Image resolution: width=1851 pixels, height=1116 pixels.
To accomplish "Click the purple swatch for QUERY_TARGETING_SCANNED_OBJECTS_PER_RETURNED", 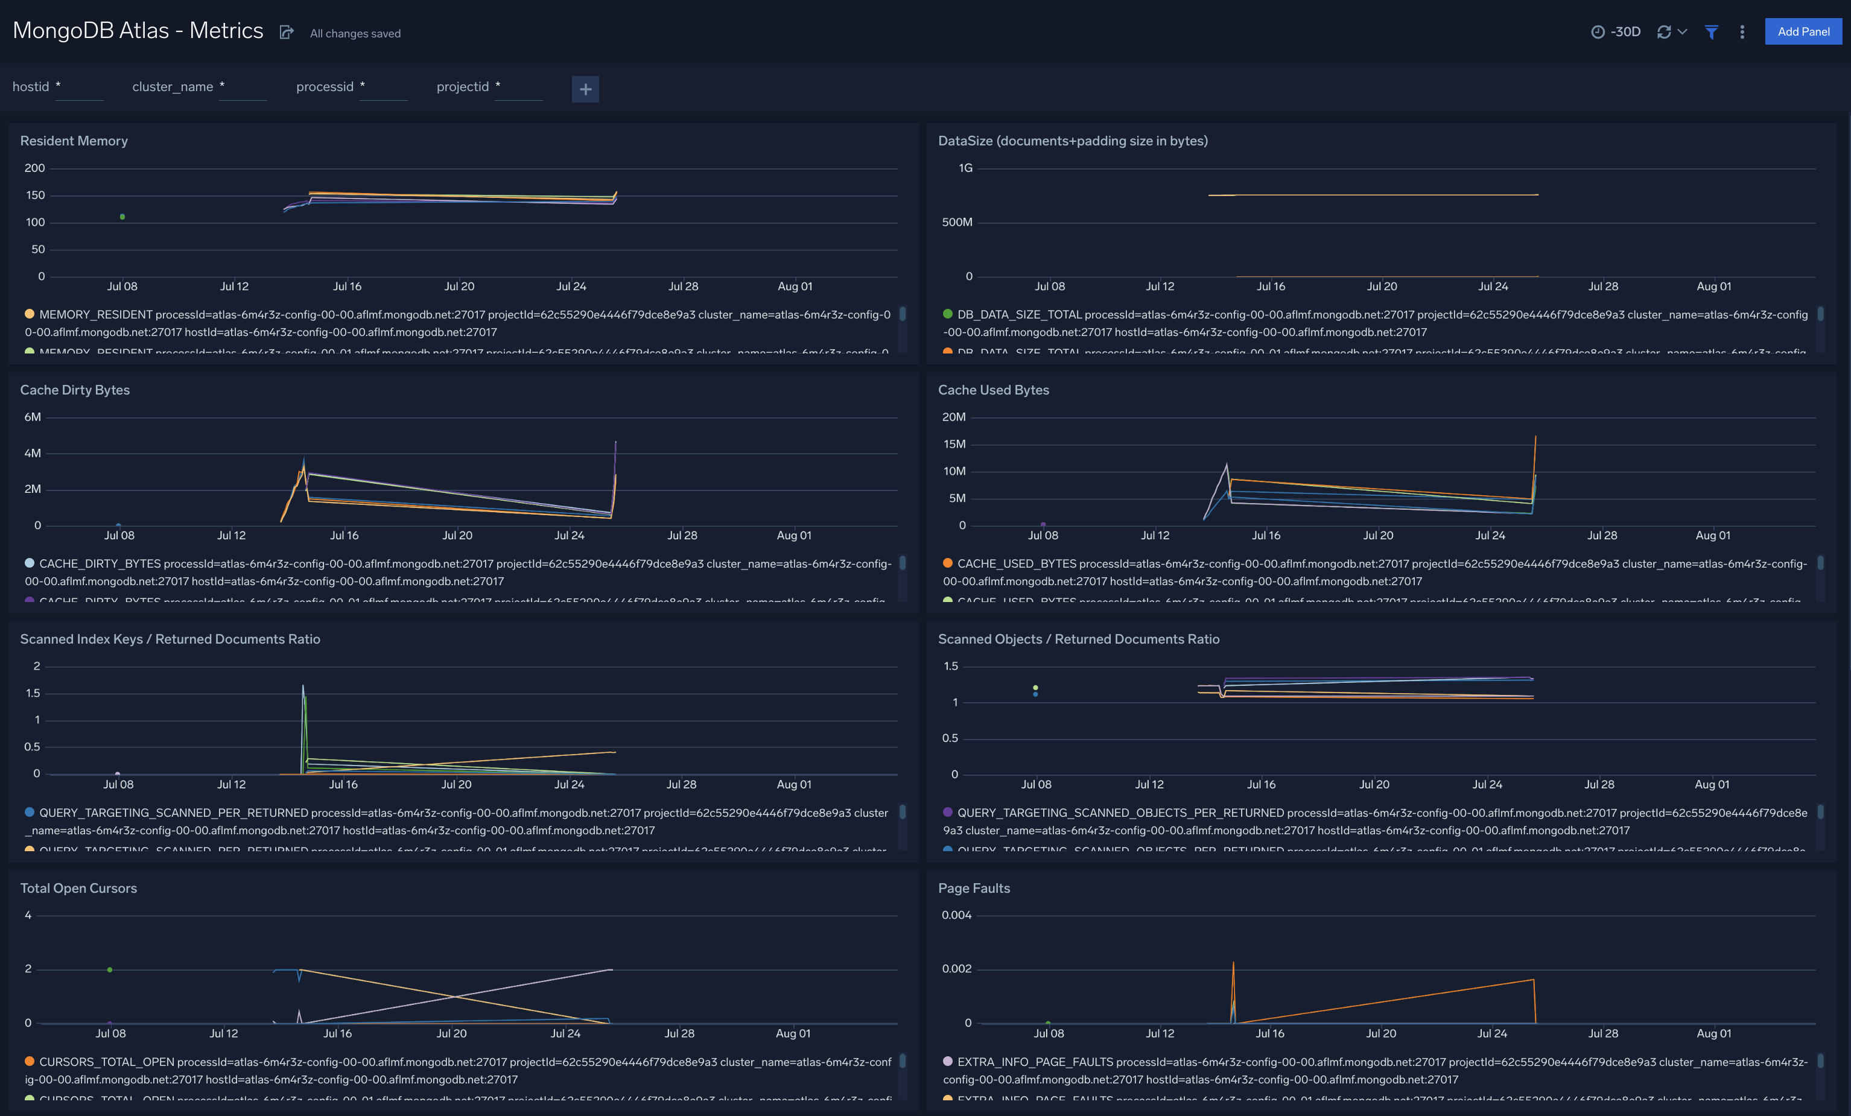I will [947, 812].
